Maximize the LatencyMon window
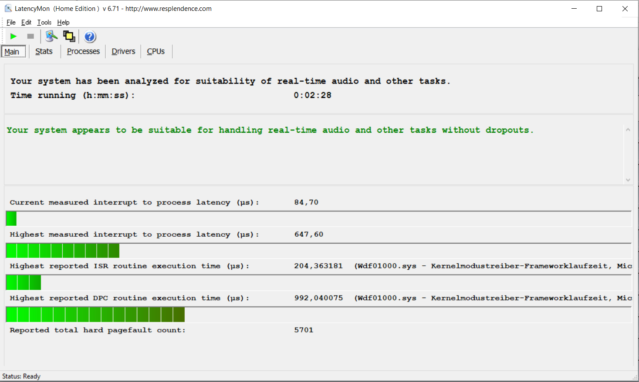 (x=599, y=9)
